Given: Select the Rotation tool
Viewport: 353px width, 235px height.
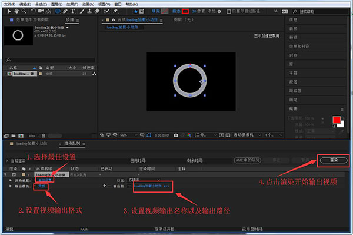Looking at the screenshot, I should click(34, 11).
